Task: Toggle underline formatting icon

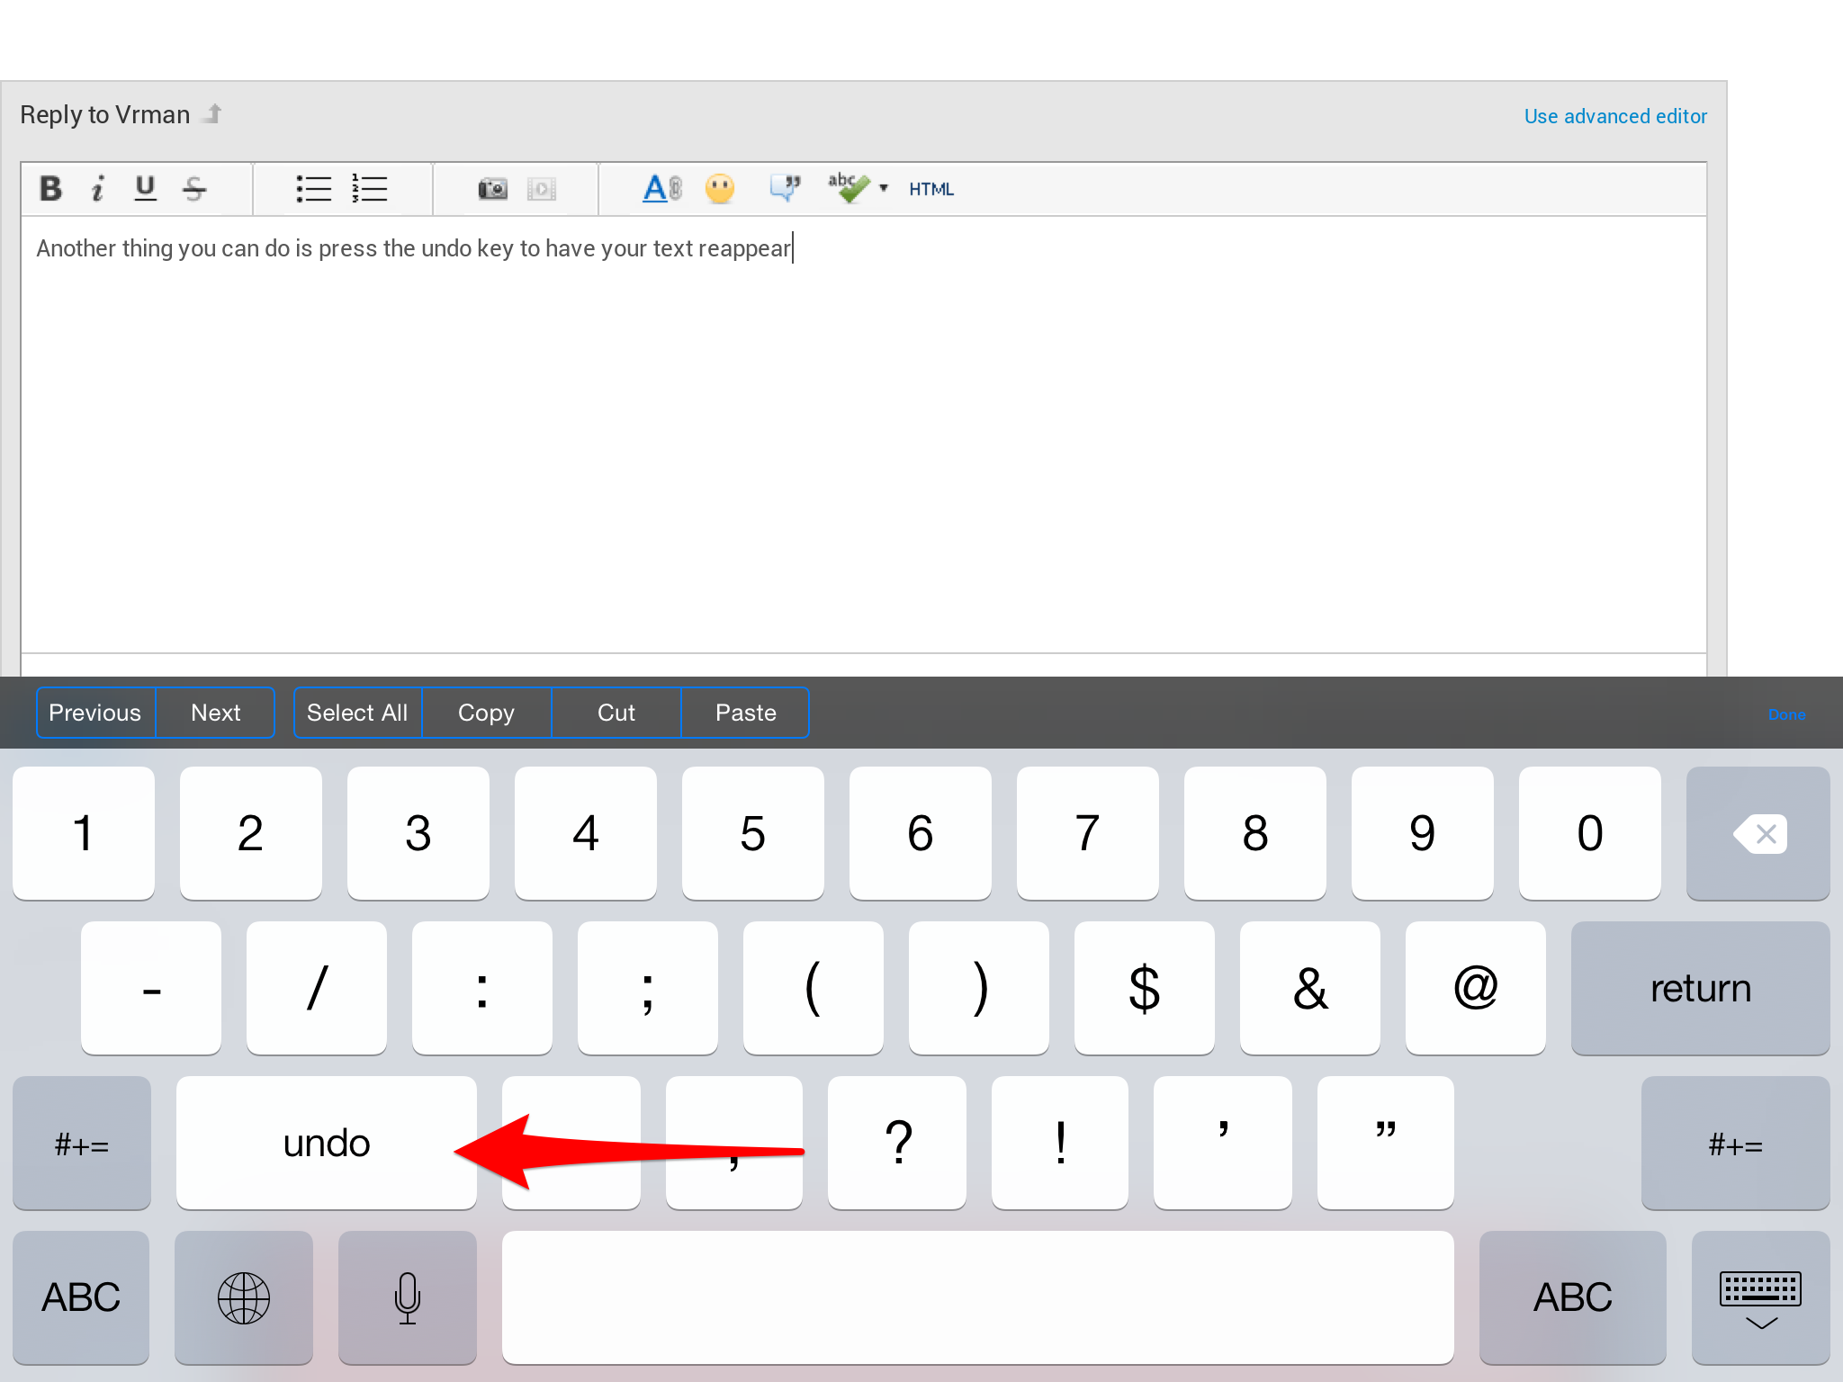Action: pyautogui.click(x=145, y=189)
